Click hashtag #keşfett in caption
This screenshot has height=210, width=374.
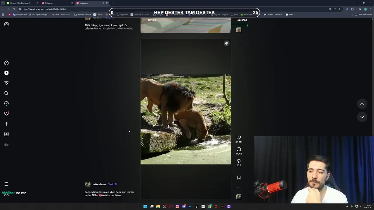point(98,29)
